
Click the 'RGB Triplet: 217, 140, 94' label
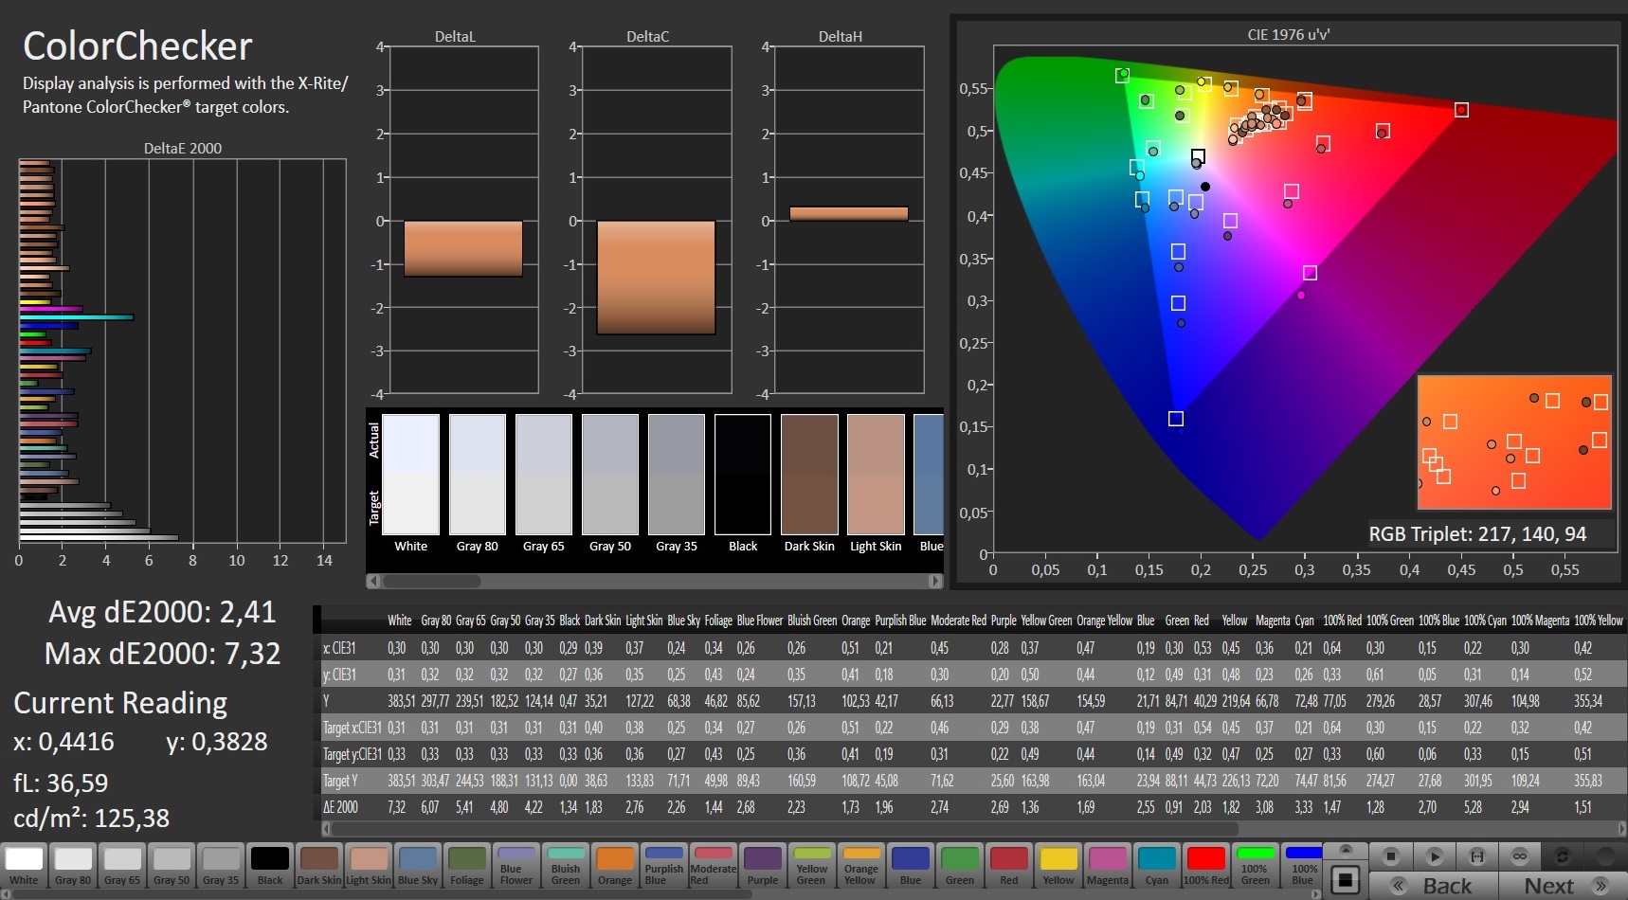pos(1477,534)
